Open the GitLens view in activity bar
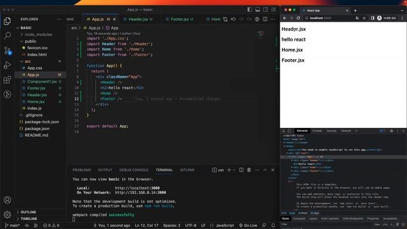Viewport: 407px width, 229px height. tap(7, 94)
